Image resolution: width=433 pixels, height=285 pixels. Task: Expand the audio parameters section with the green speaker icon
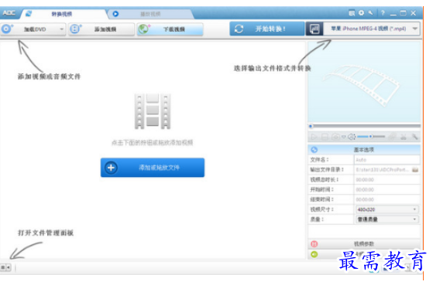pos(314,254)
